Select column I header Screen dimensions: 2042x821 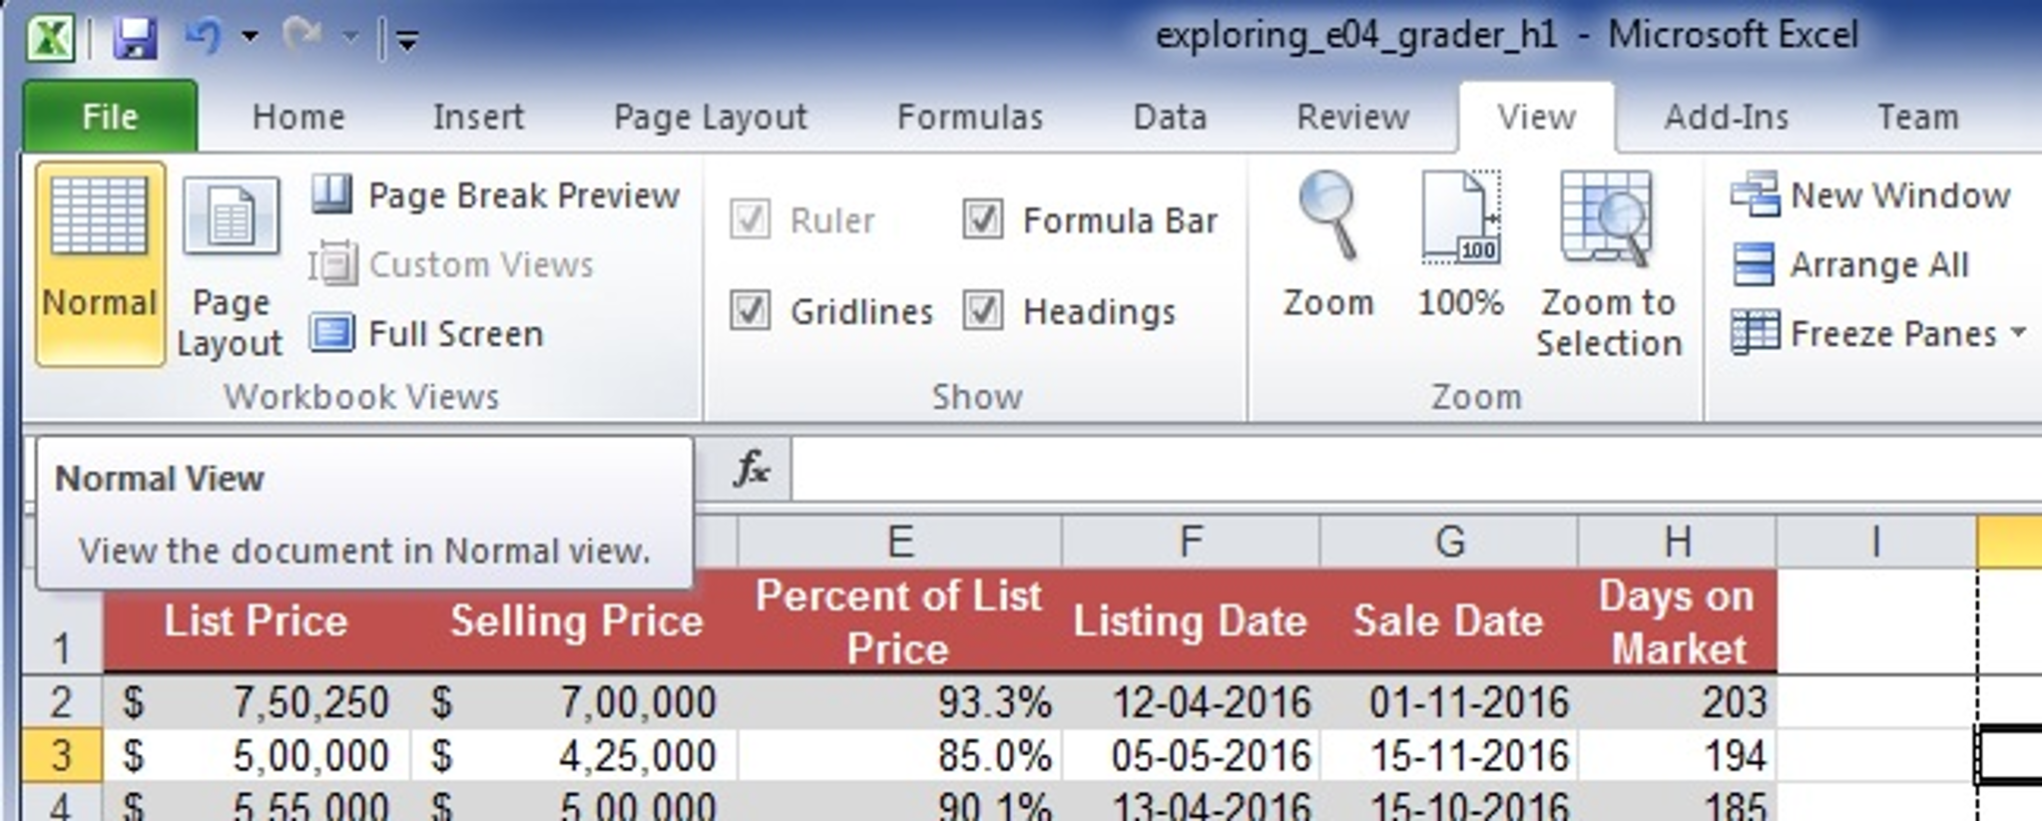[x=1876, y=542]
